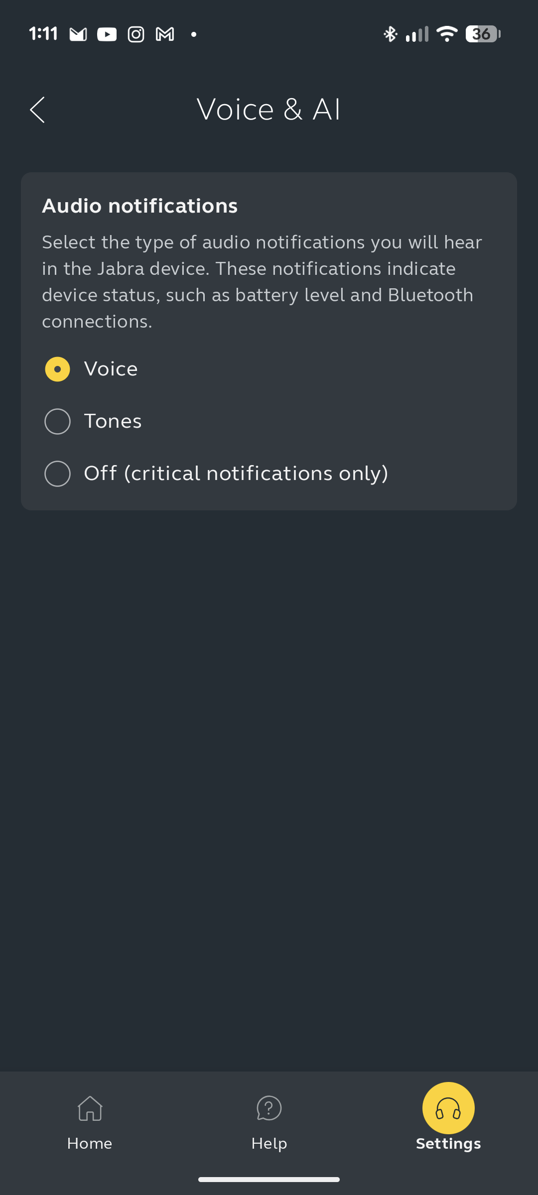Tap the back arrow icon
The width and height of the screenshot is (538, 1195).
[x=37, y=110]
